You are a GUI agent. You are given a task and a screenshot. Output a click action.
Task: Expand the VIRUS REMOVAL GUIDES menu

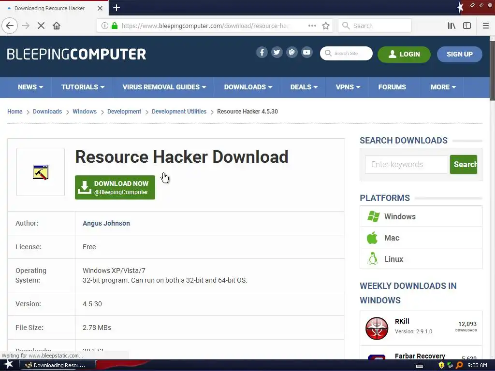[x=164, y=87]
